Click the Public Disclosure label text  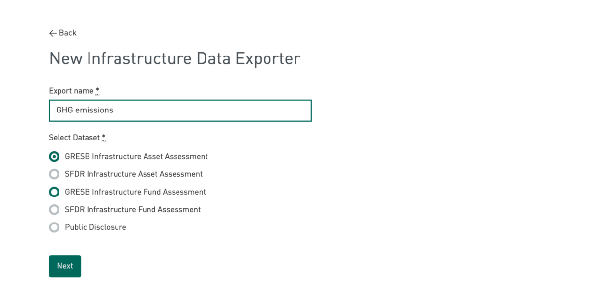pyautogui.click(x=95, y=227)
